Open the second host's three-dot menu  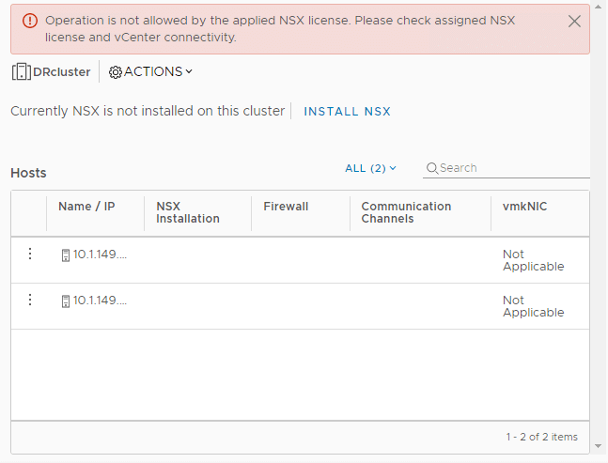click(30, 300)
